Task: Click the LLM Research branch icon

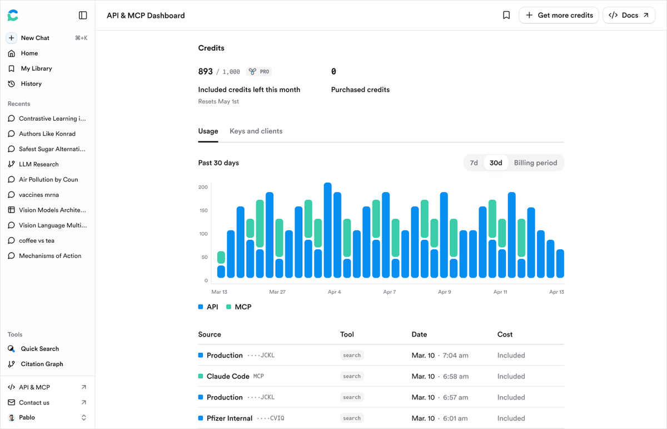Action: [12, 164]
